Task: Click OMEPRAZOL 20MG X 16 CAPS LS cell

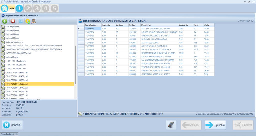Action: [x=159, y=36]
